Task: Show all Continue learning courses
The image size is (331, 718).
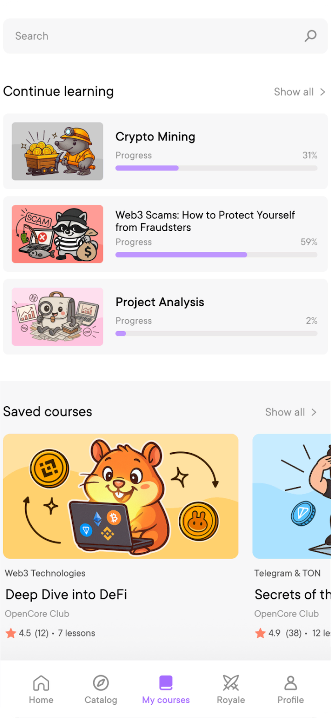Action: pos(294,92)
